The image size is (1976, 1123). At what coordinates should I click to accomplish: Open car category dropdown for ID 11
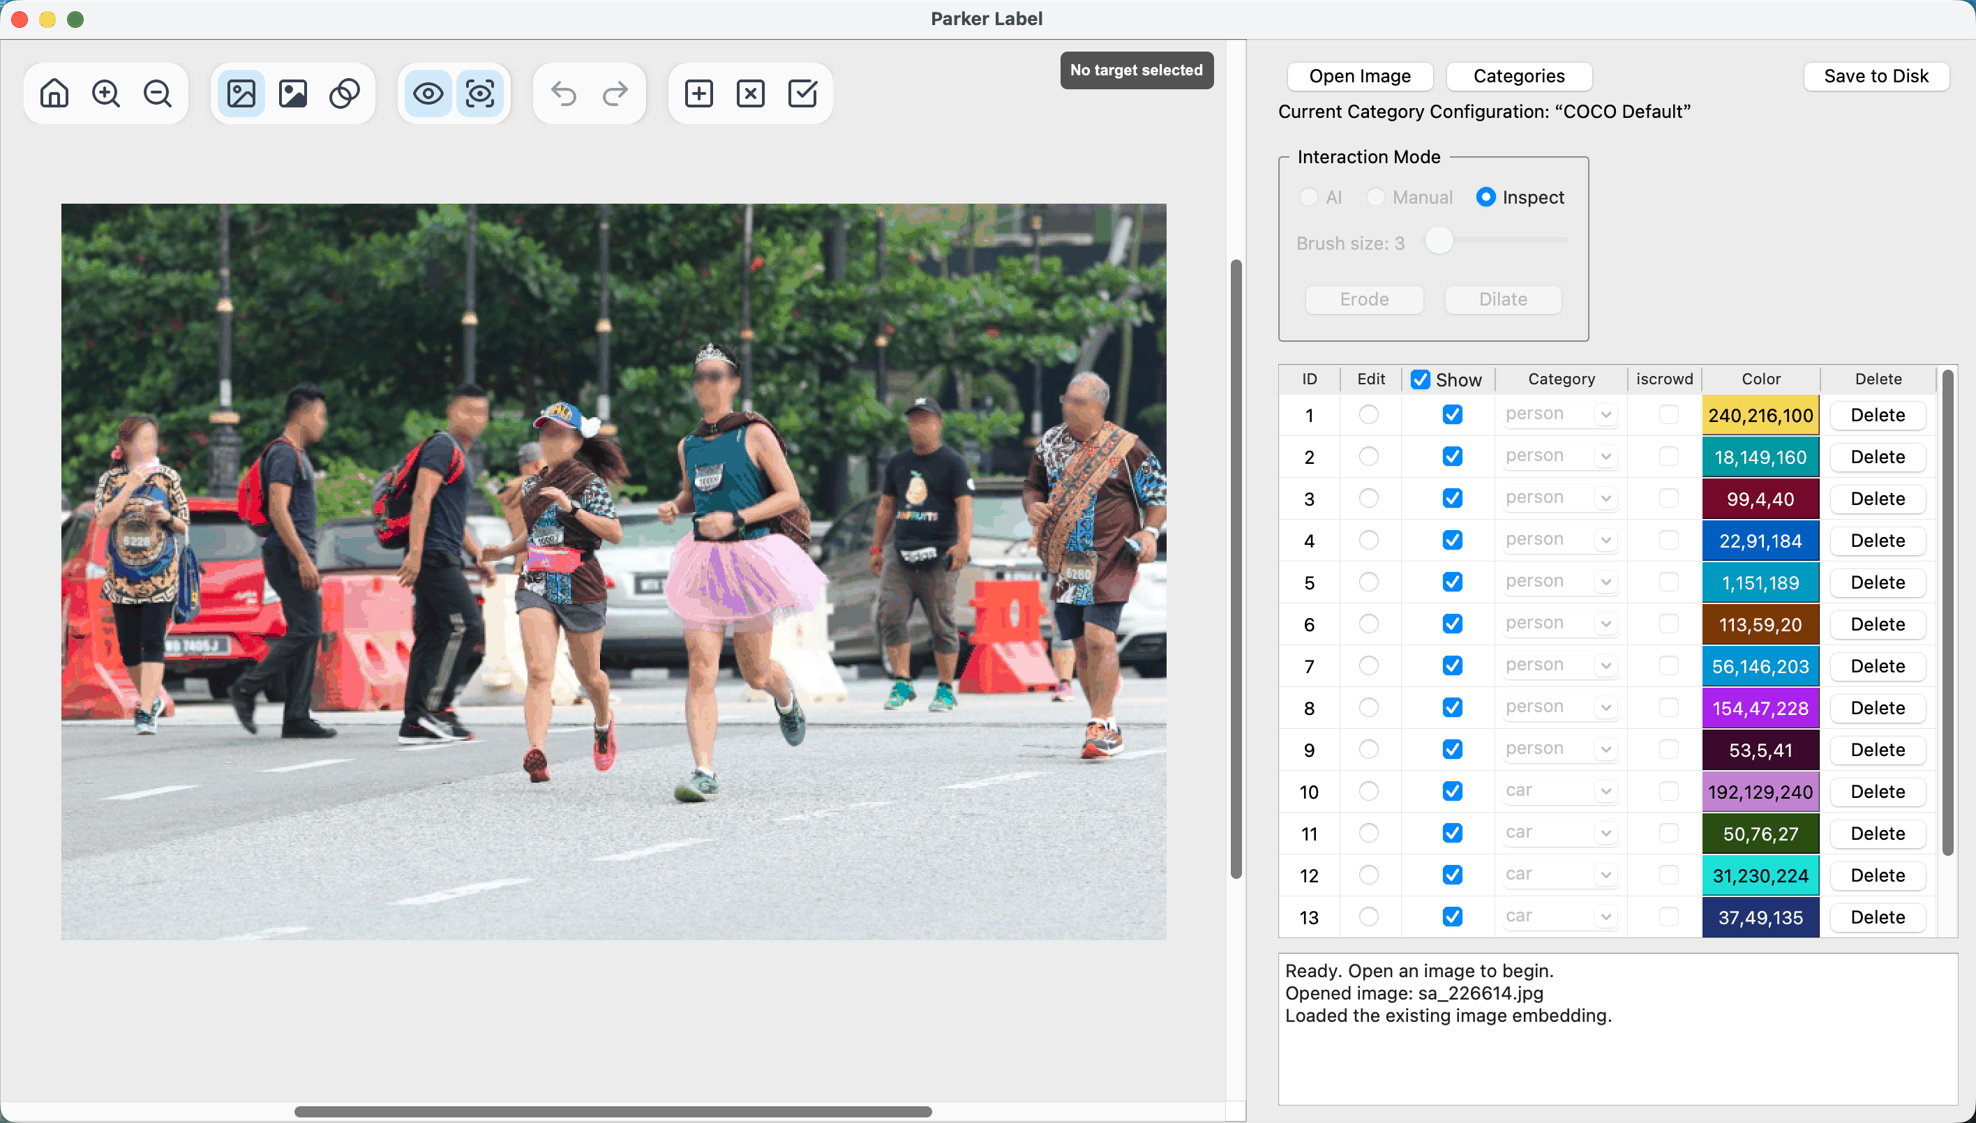(x=1559, y=834)
